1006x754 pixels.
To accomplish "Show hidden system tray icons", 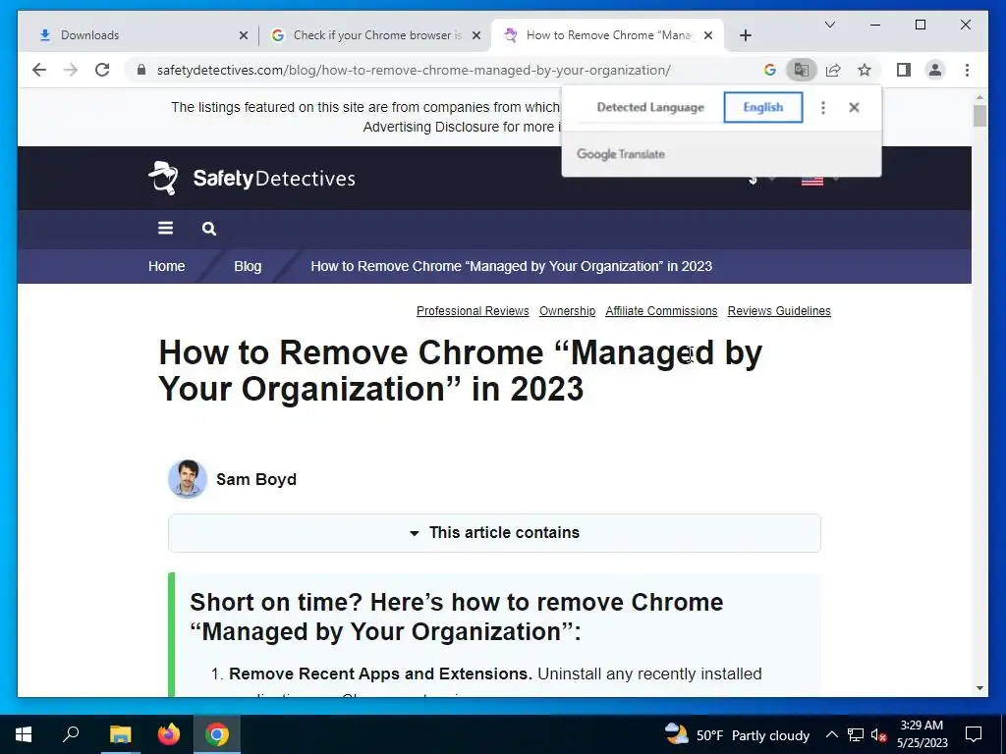I will (x=831, y=734).
